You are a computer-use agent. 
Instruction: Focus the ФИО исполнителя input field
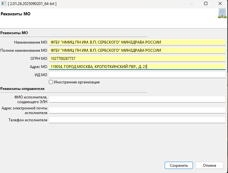tap(137, 99)
